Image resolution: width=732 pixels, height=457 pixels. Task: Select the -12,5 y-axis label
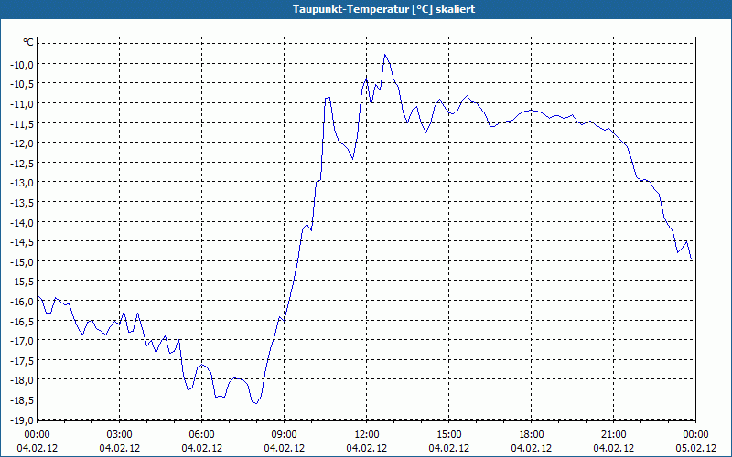click(21, 163)
